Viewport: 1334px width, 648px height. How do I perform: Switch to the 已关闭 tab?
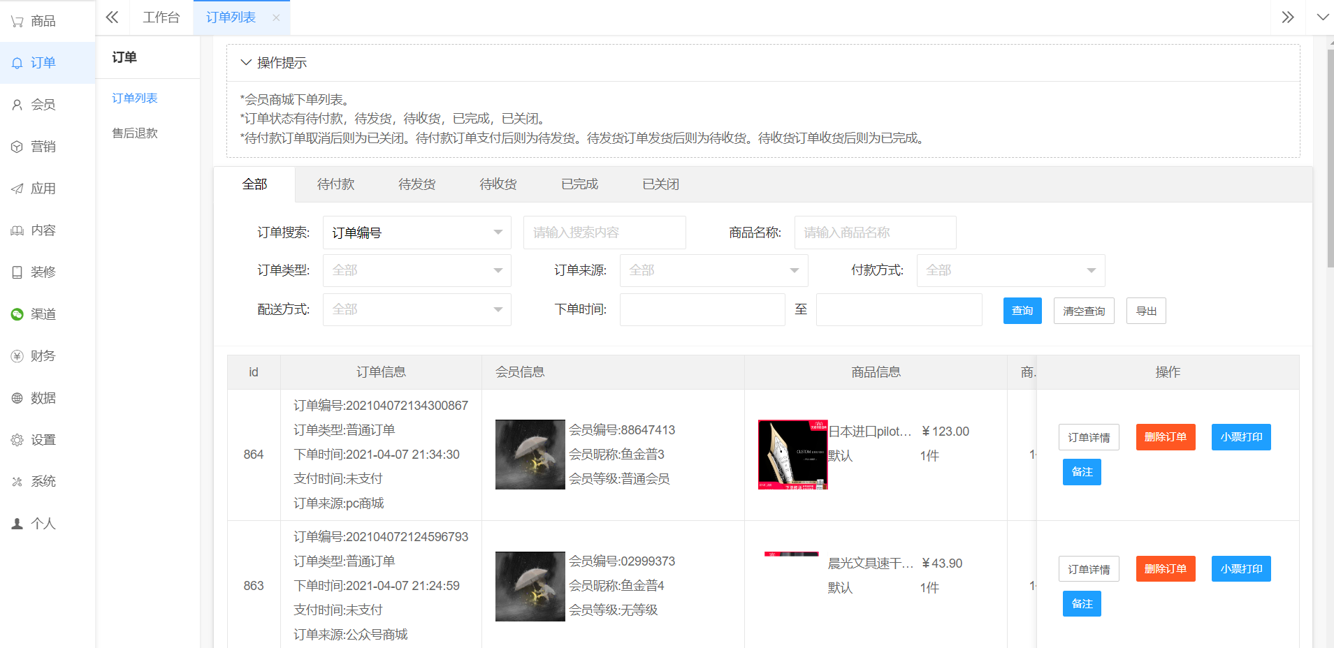point(661,184)
